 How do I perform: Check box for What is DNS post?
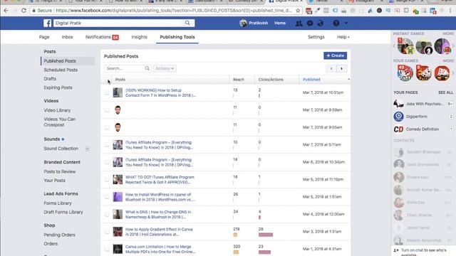(x=107, y=214)
